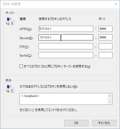Confirm settings with the OK button
Screen dimensions: 120x129
[x=76, y=123]
